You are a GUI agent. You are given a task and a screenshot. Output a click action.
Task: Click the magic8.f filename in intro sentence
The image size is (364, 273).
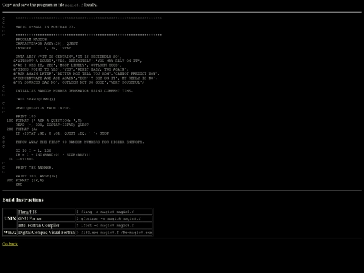pyautogui.click(x=74, y=5)
